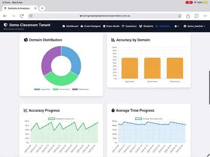Open the Demo Classroom Tenant home link
The height and width of the screenshot is (157, 210).
tap(30, 25)
